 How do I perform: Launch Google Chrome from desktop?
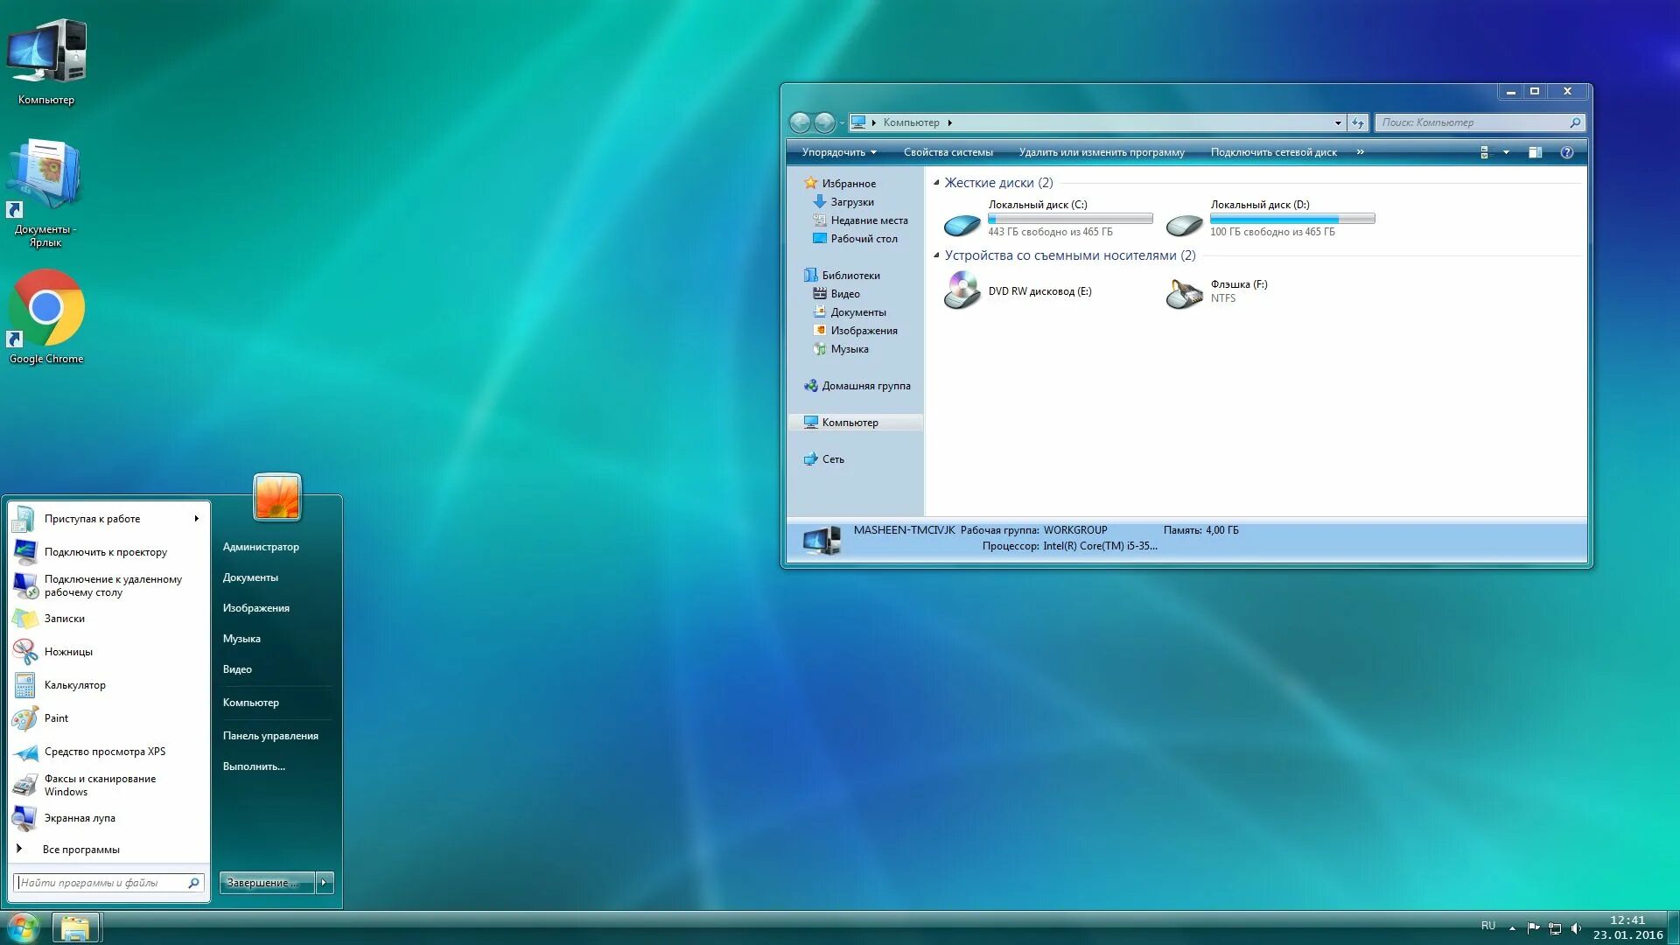[x=46, y=317]
